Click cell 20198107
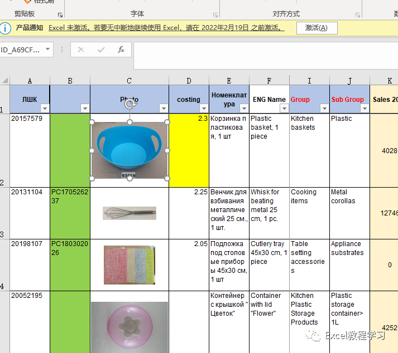This screenshot has height=353, width=398. (30, 265)
